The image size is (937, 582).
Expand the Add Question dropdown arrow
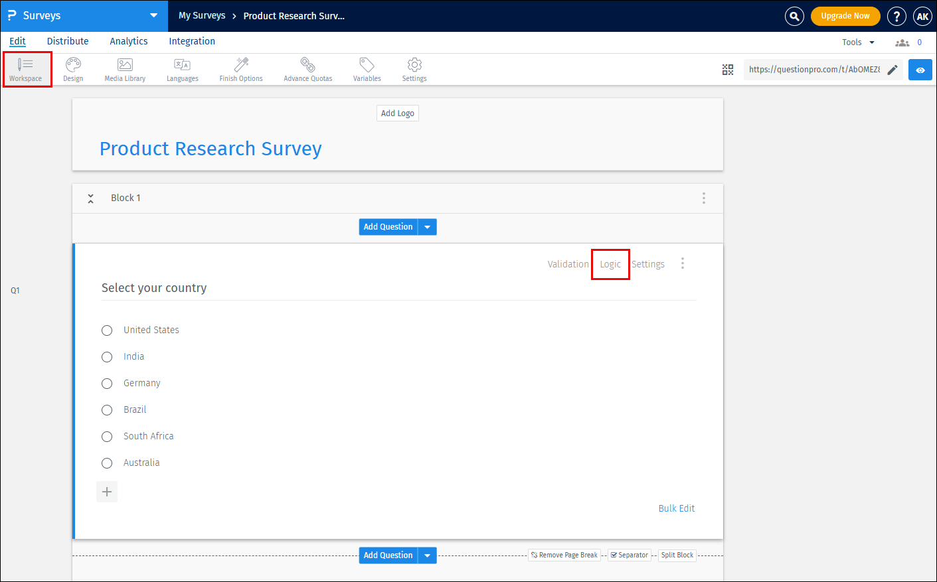428,226
